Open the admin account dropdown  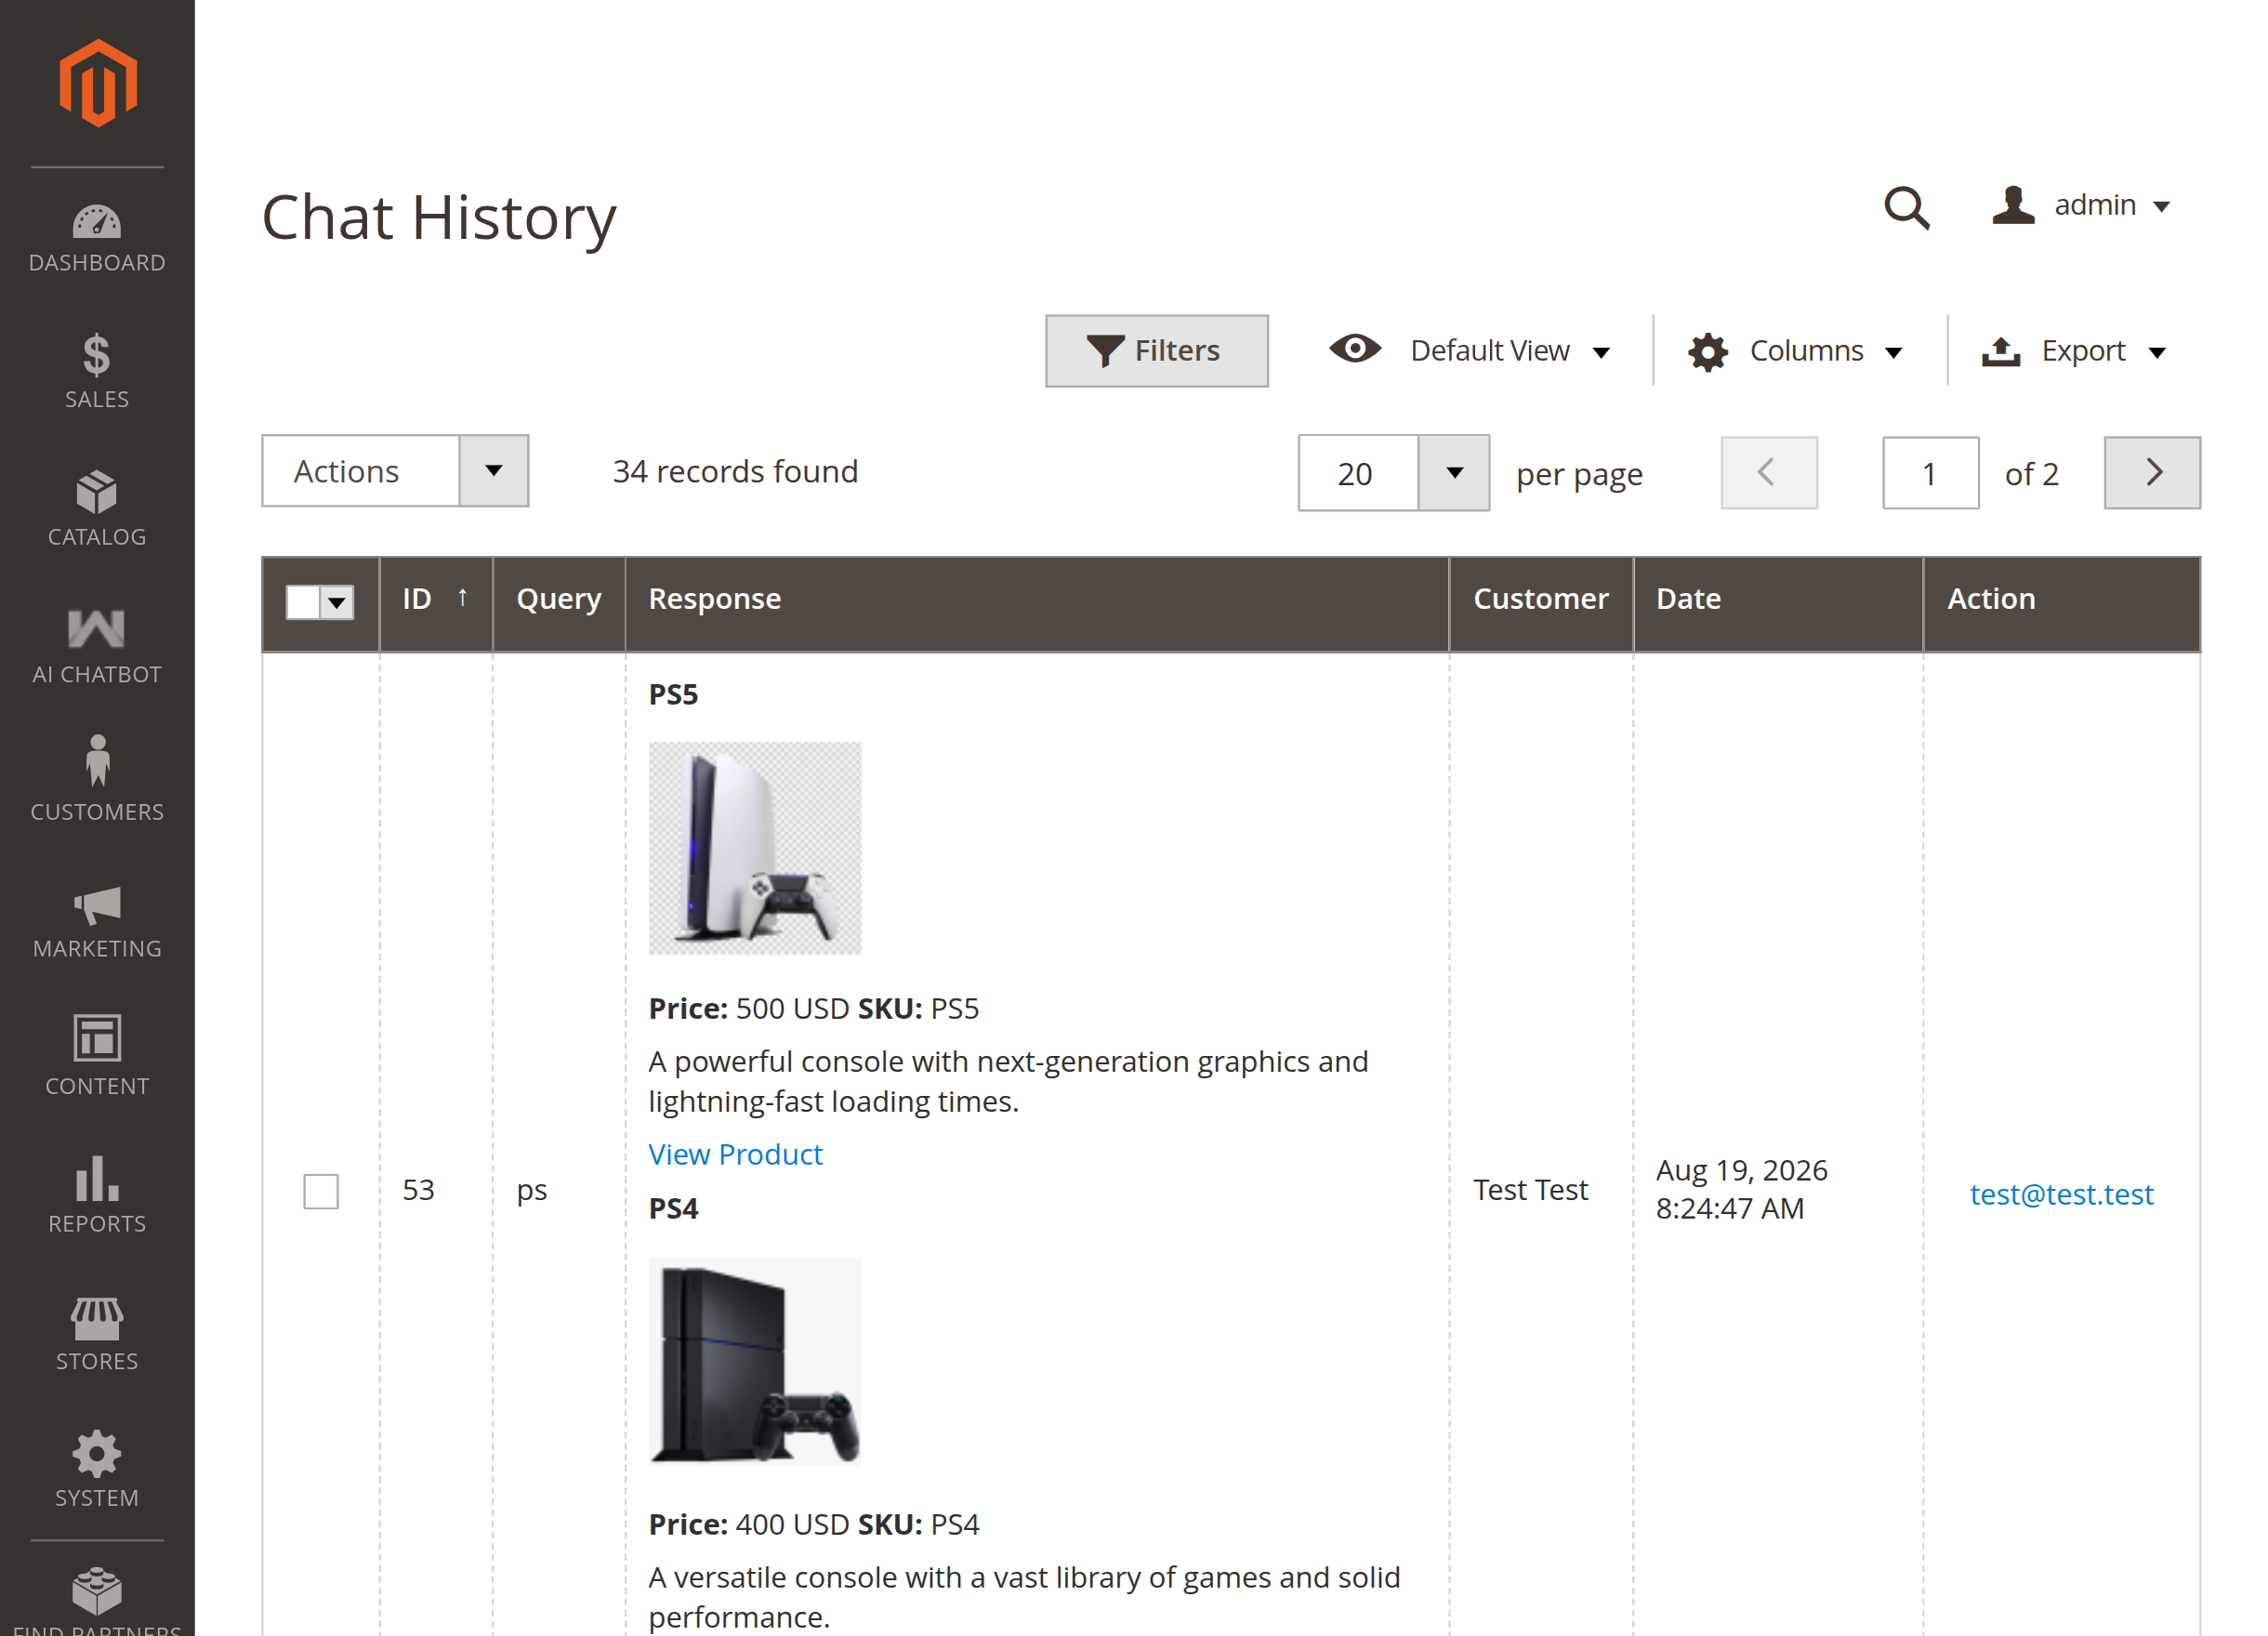[x=2082, y=205]
